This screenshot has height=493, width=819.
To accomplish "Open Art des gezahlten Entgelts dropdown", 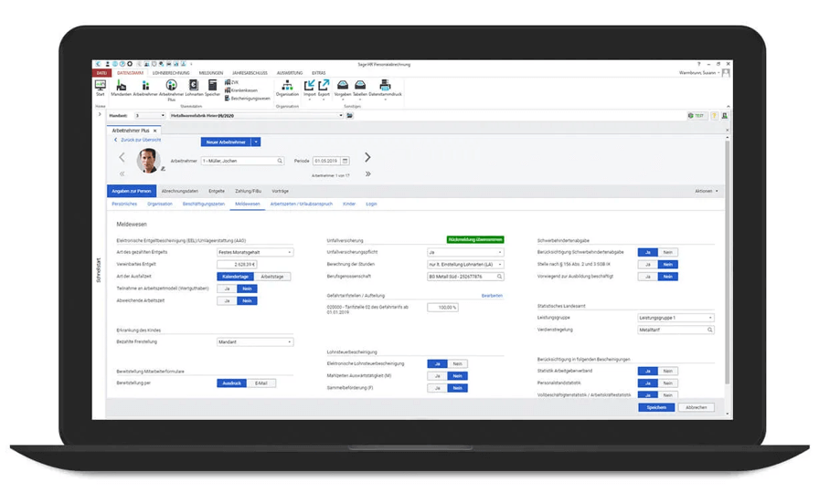I will (255, 252).
